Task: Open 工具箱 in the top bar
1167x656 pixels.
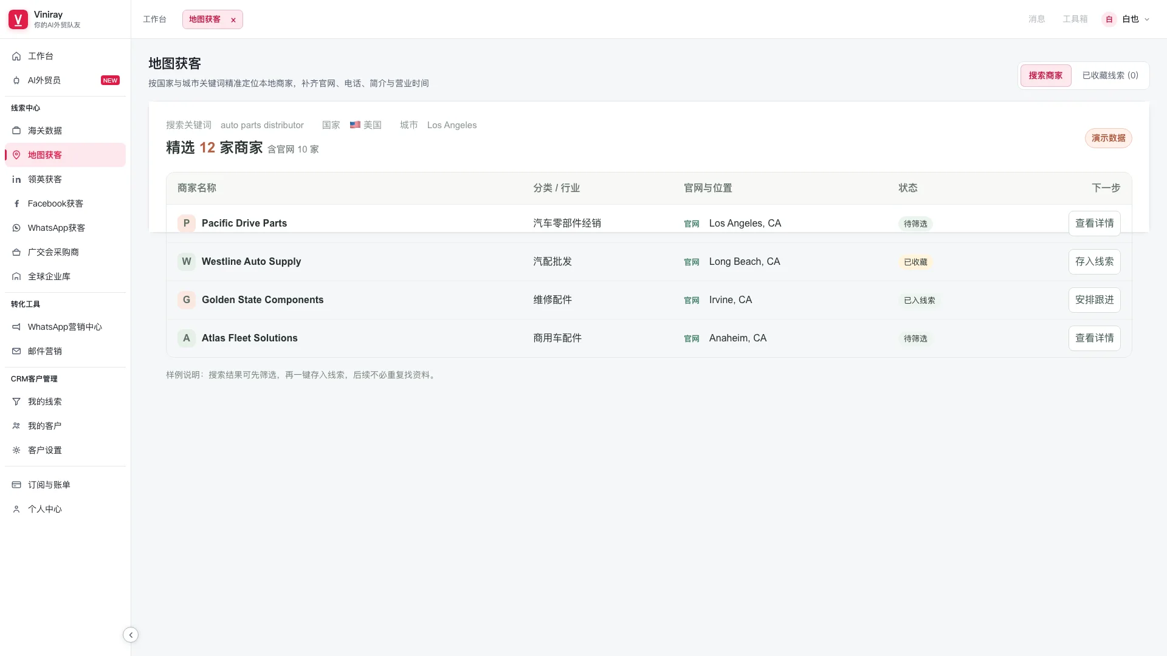Action: pos(1075,19)
